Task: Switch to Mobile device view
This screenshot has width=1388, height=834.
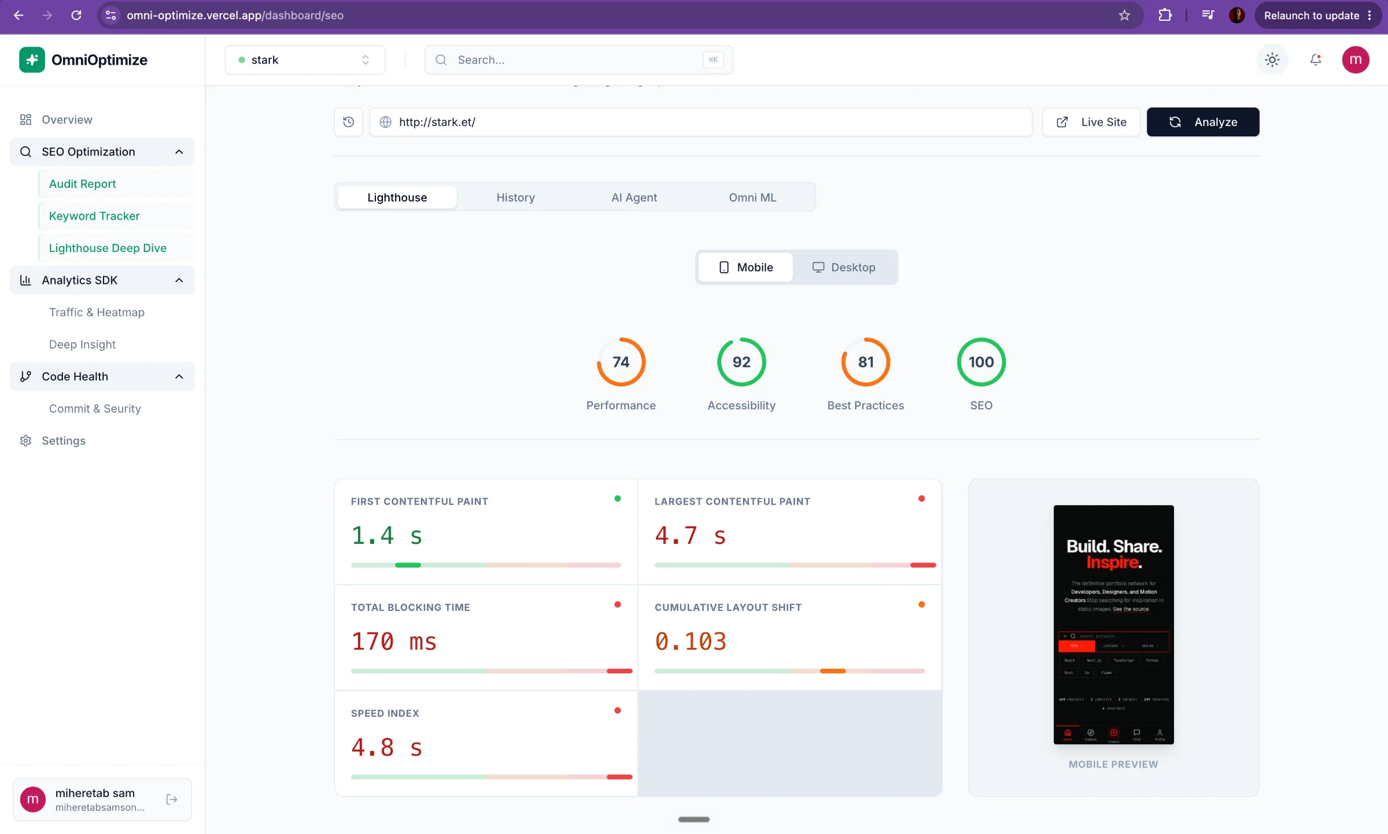Action: (745, 267)
